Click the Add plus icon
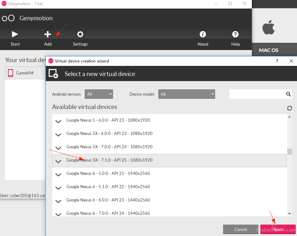The width and height of the screenshot is (297, 236). [x=48, y=34]
